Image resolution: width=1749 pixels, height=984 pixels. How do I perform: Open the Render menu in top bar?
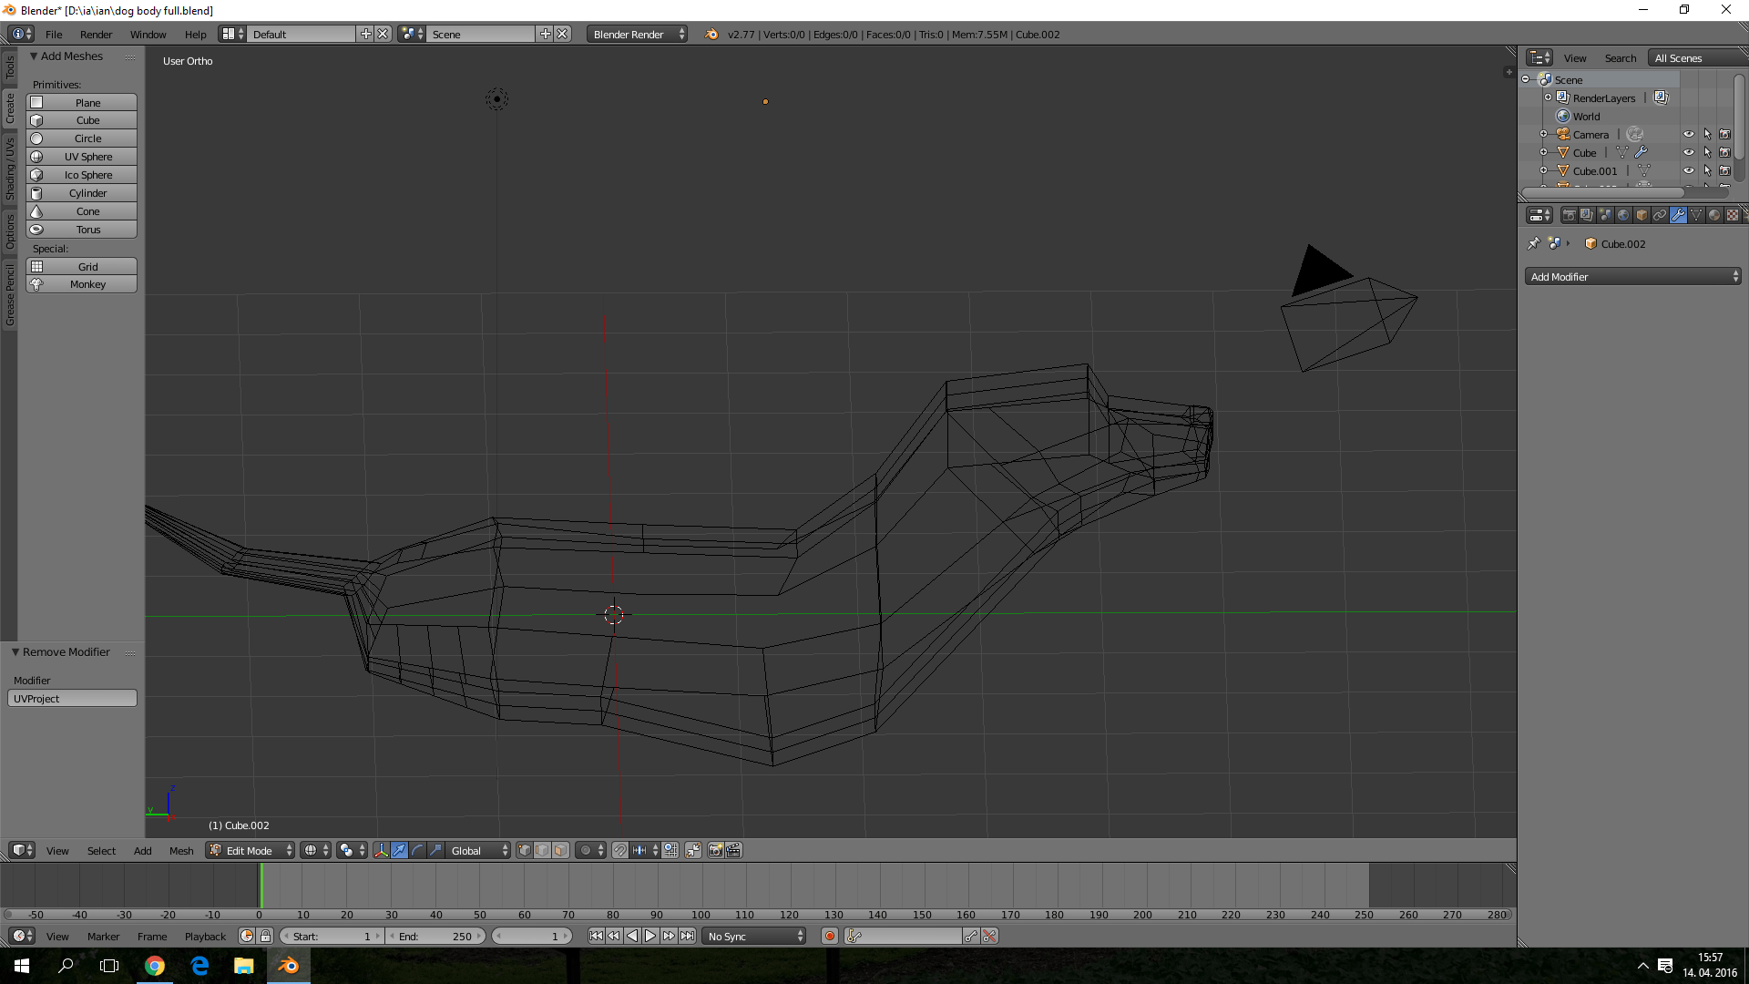pos(96,34)
